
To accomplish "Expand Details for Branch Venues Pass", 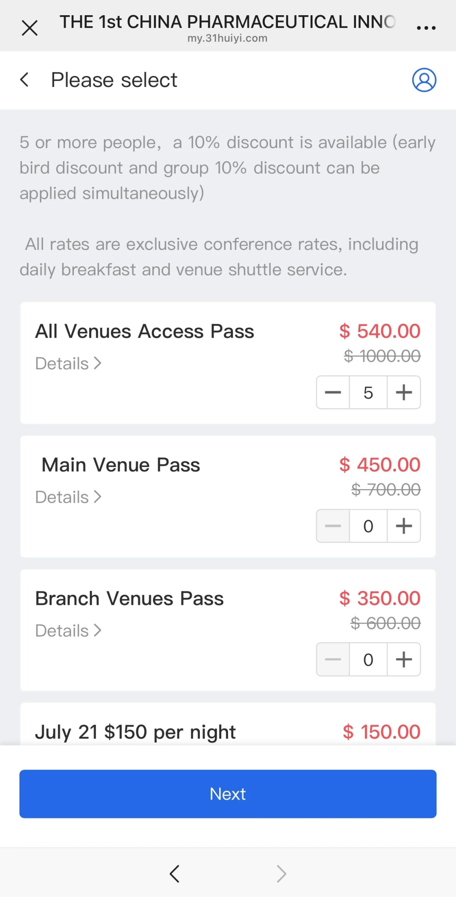I will click(x=68, y=631).
